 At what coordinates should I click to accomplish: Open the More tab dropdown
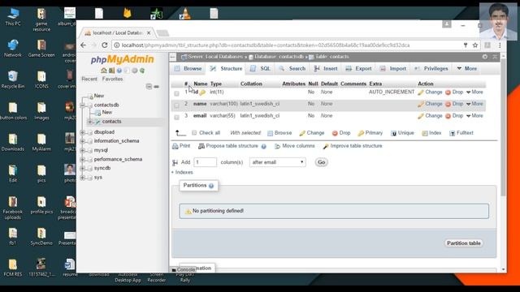point(467,68)
